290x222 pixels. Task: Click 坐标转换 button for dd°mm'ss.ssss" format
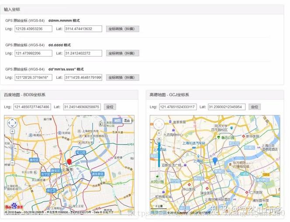coord(123,78)
